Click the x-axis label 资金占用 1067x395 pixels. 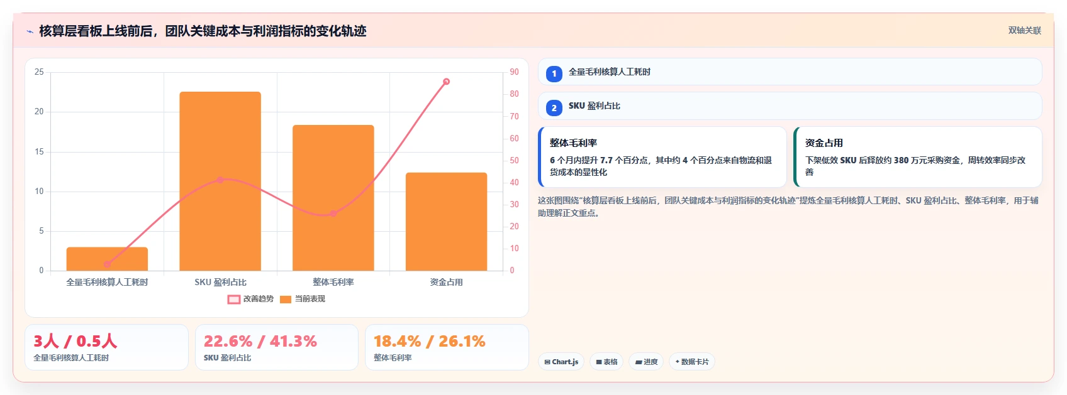pos(446,283)
